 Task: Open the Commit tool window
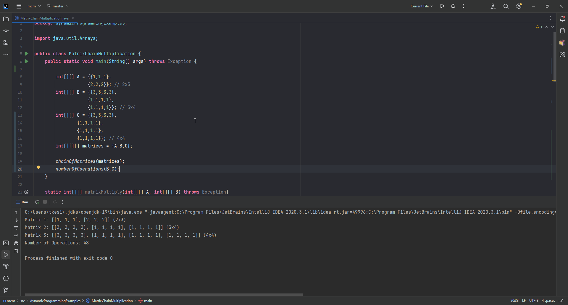click(6, 31)
